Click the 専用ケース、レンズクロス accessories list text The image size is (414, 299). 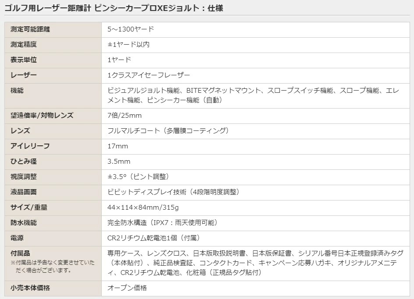tap(255, 263)
